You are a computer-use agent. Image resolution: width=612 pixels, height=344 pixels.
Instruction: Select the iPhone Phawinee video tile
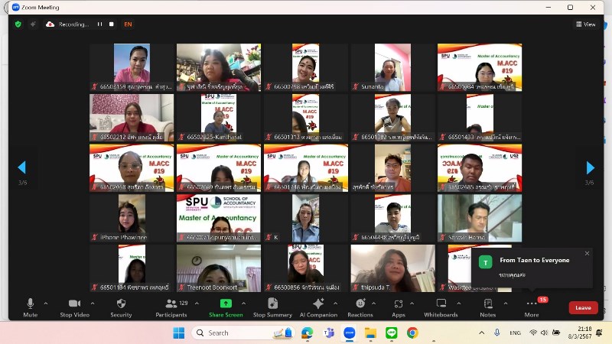click(132, 218)
